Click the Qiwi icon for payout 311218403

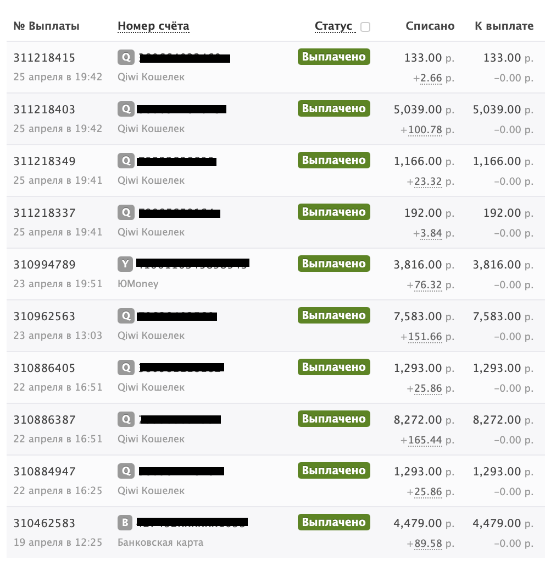pos(126,109)
